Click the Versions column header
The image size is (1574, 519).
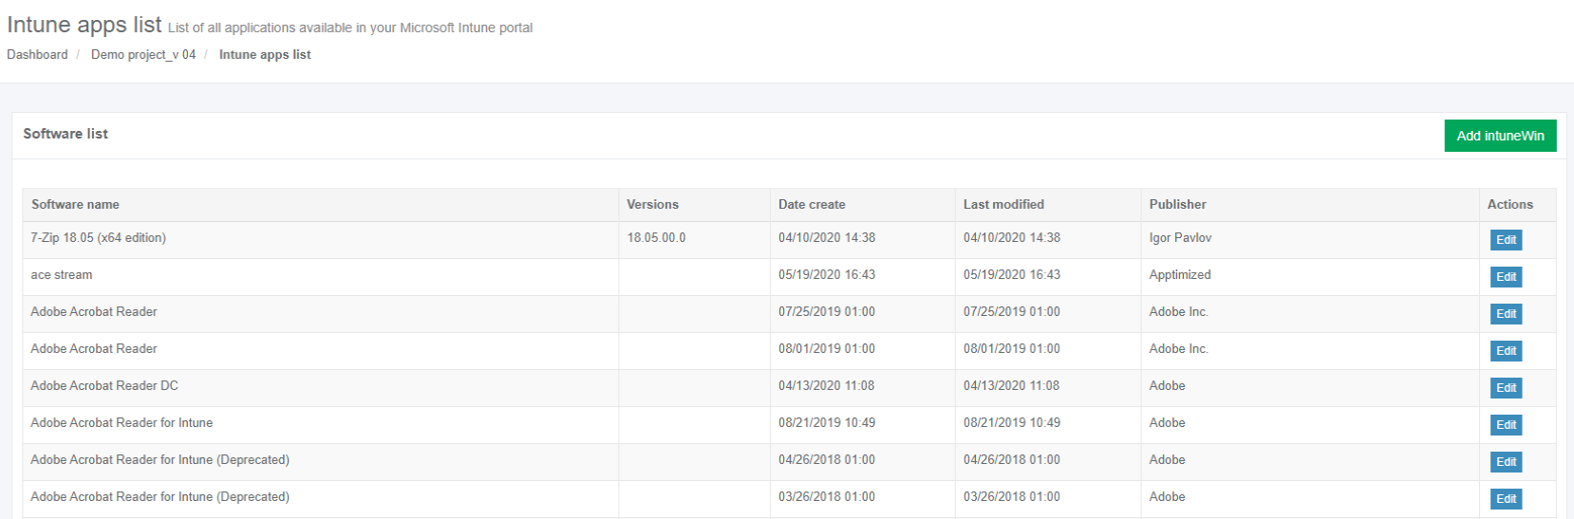pyautogui.click(x=652, y=205)
